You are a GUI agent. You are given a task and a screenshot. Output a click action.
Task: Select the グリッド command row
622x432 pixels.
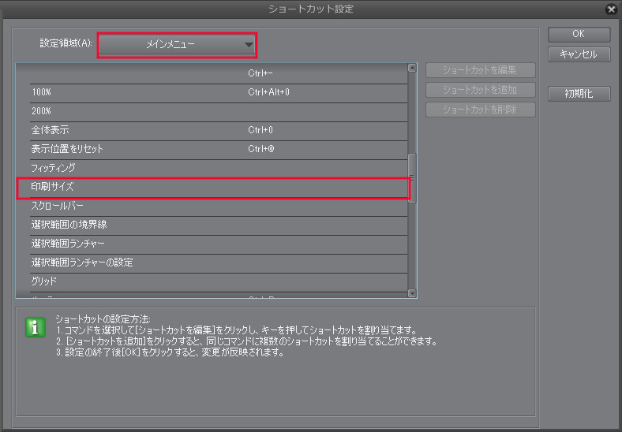[x=219, y=281]
